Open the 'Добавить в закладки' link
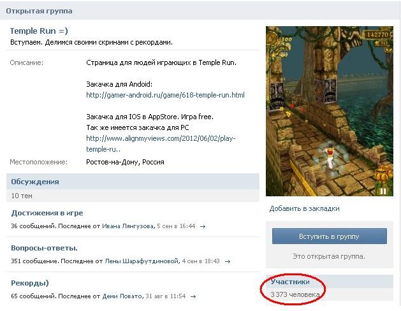 point(304,208)
